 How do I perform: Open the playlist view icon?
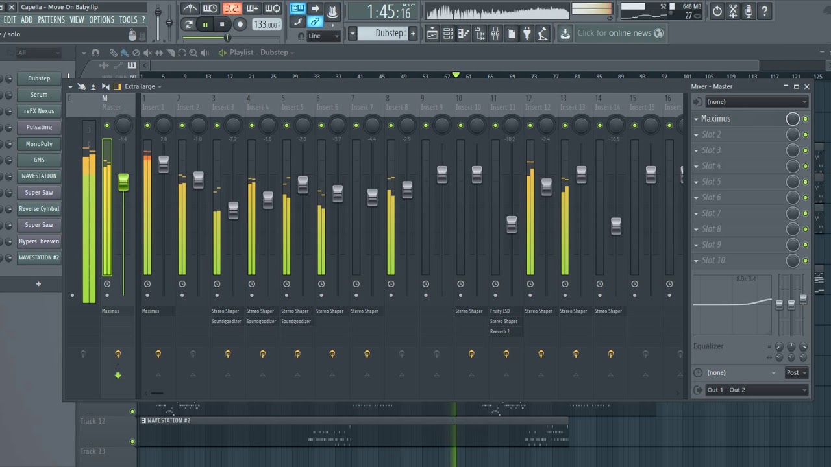point(432,33)
